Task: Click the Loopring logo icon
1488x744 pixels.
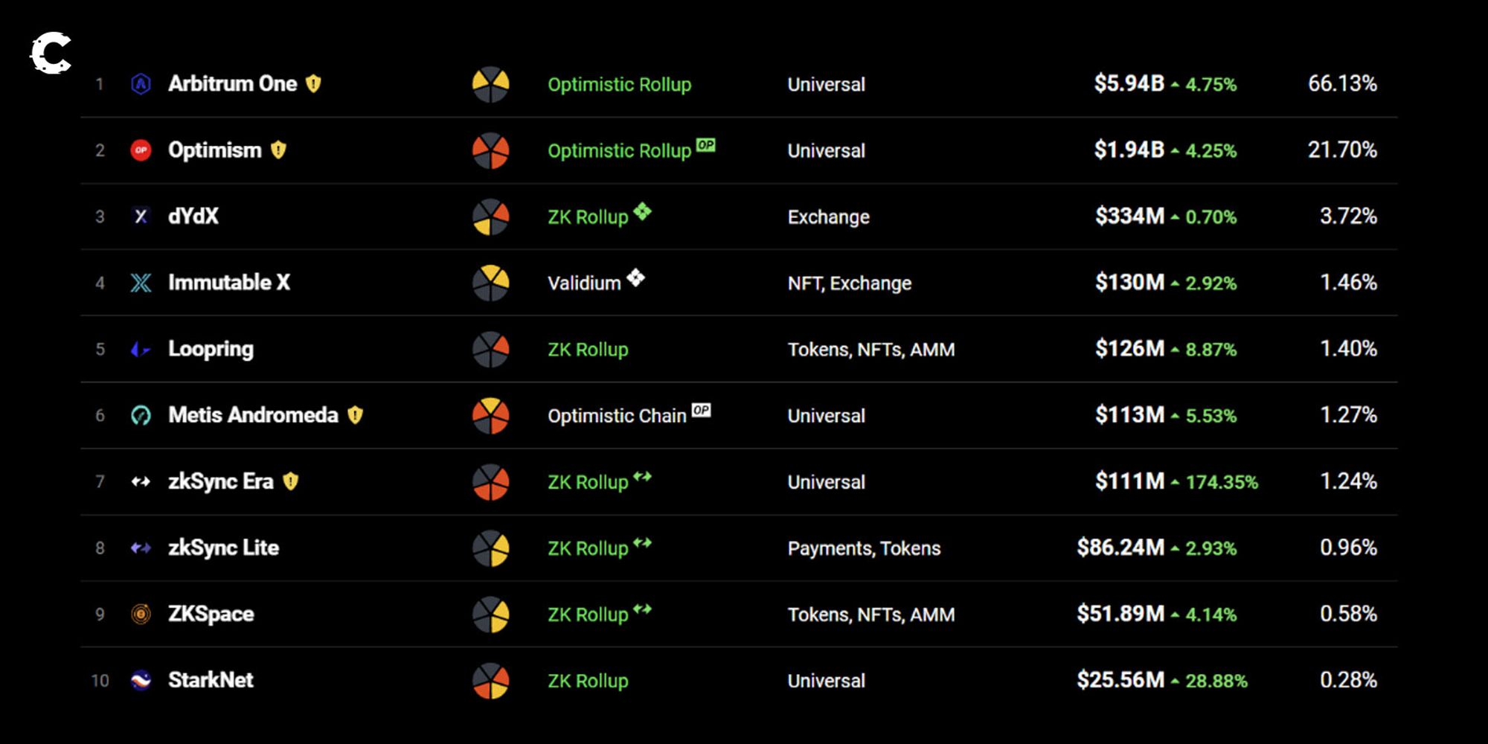Action: tap(141, 349)
